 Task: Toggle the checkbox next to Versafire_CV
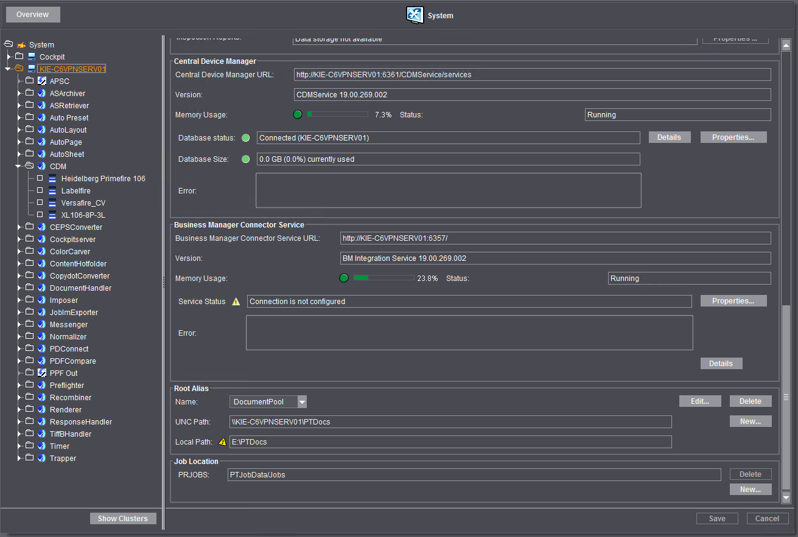[x=40, y=203]
